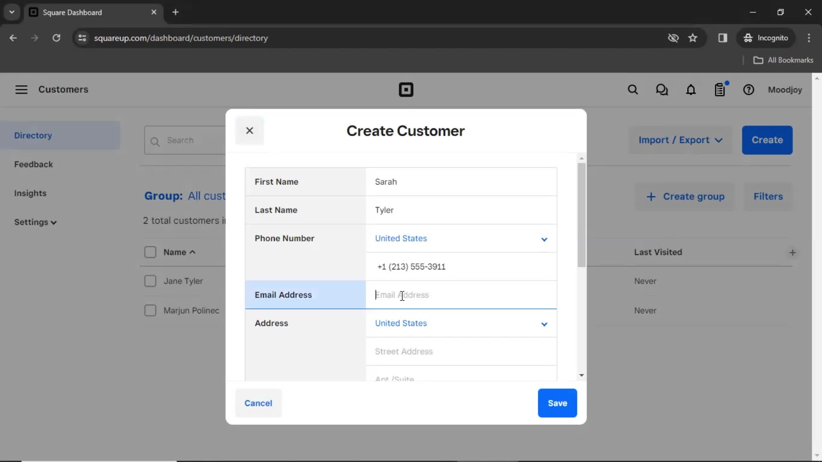Screen dimensions: 822x462
Task: Select the Feedback menu item
Action: pyautogui.click(x=34, y=164)
